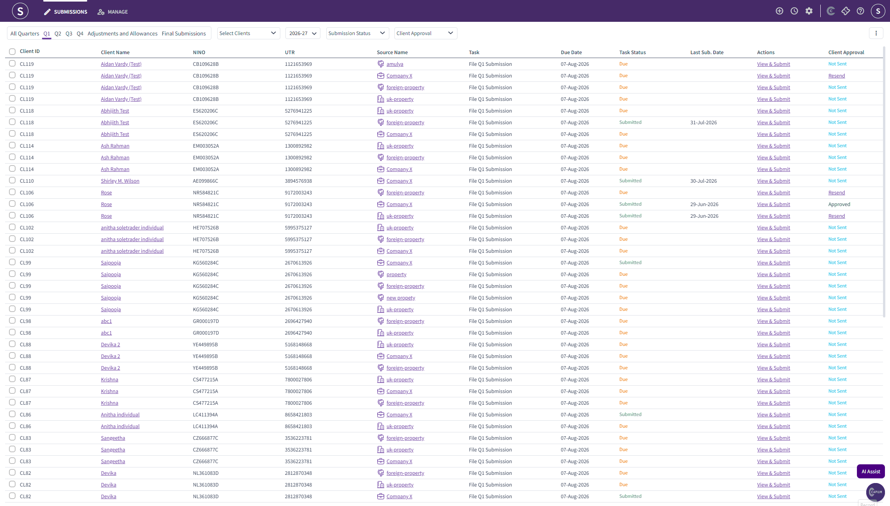Click the Capium S logo icon
The image size is (890, 506).
point(20,11)
